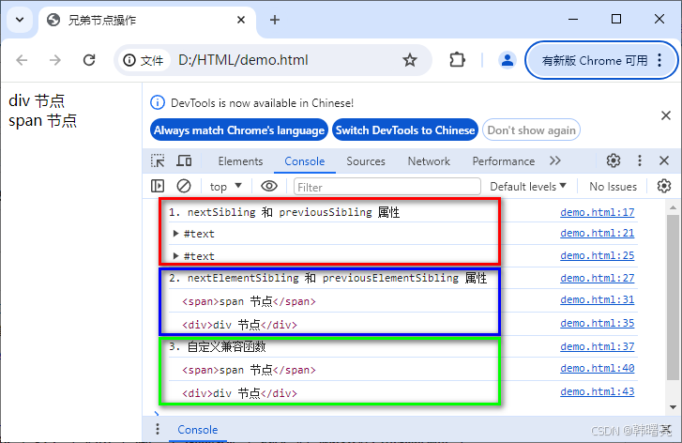Open source link demo.html:43
682x443 pixels.
click(x=598, y=391)
